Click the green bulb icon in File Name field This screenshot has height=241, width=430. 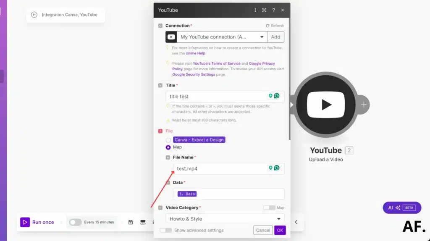(271, 168)
